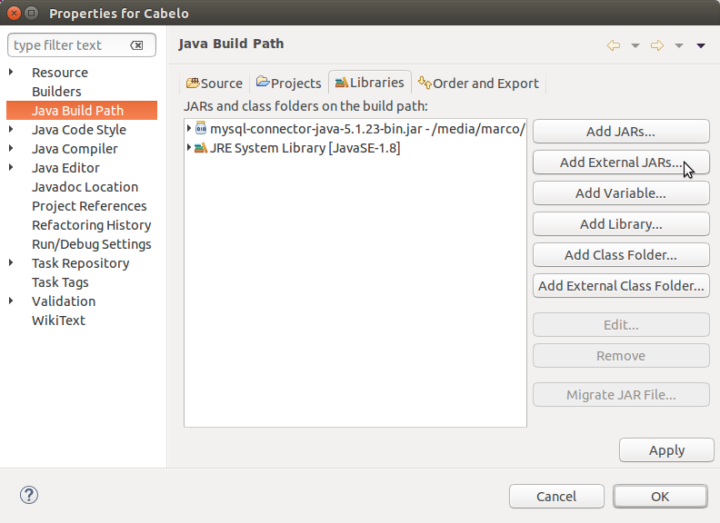Image resolution: width=720 pixels, height=523 pixels.
Task: Open the view menu black triangle
Action: [x=701, y=45]
